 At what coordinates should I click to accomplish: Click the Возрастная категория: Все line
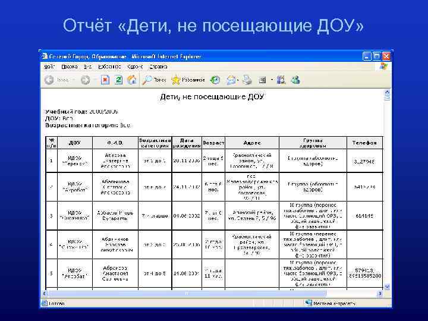tap(88, 125)
